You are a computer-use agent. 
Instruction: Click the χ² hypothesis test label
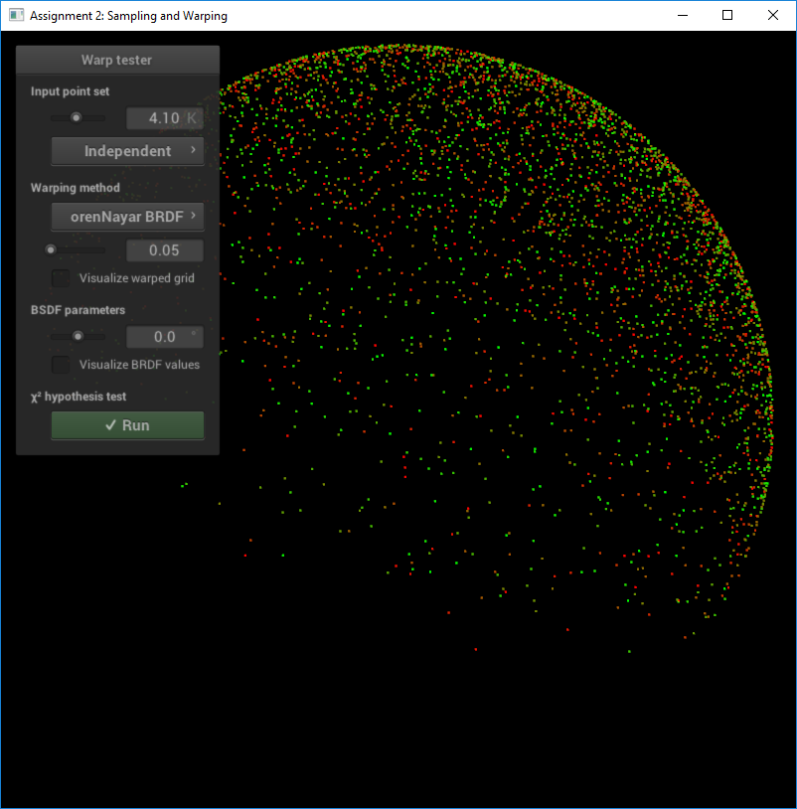point(79,397)
